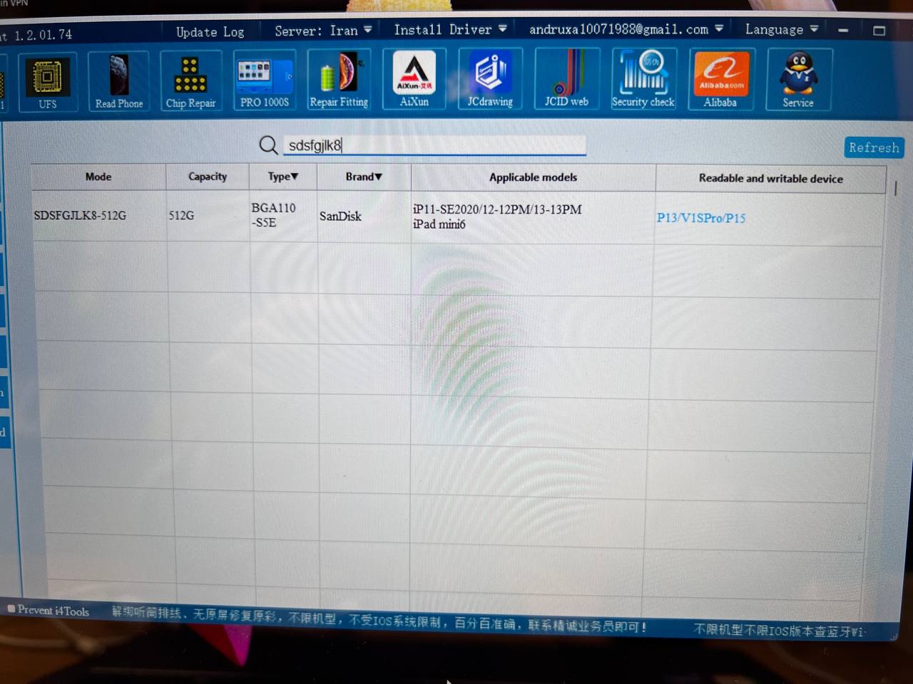Open the account email dropdown

626,29
